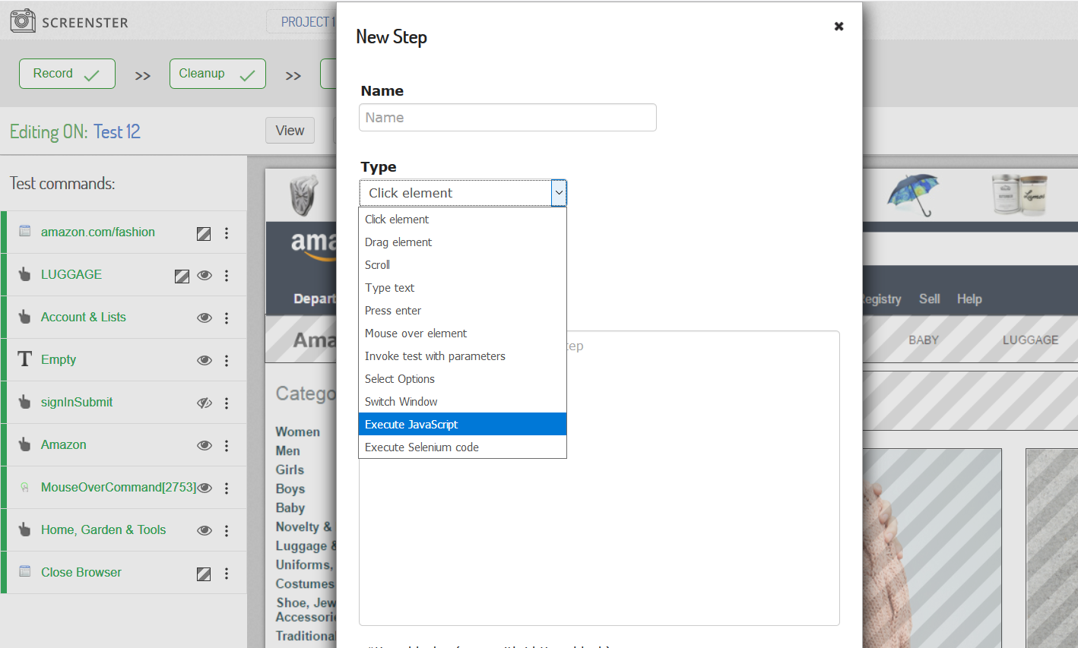Screen dimensions: 1078x648
Task: Click the browser icon beside amazon.com/fashion
Action: [x=24, y=231]
